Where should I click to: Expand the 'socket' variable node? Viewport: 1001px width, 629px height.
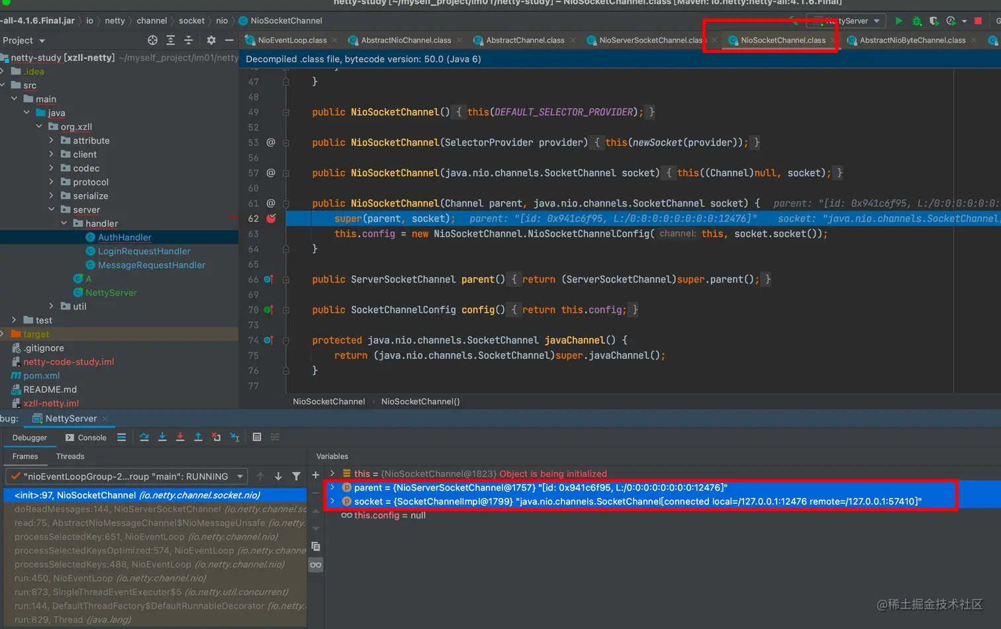(x=332, y=501)
